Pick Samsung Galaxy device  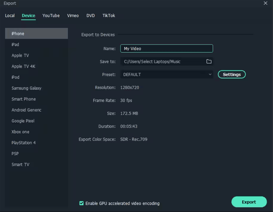coord(36,88)
